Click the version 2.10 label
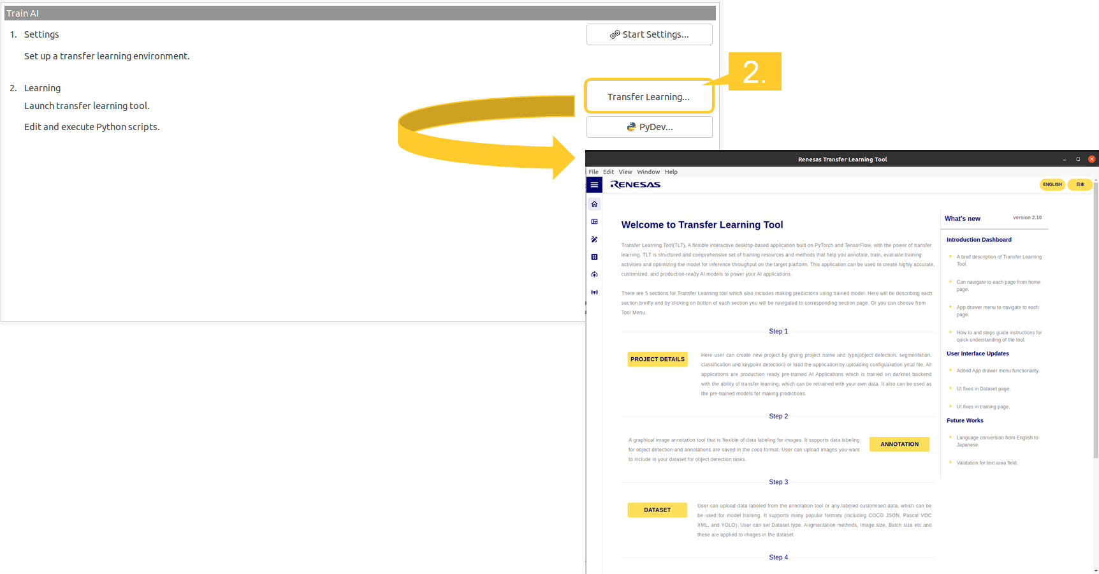 (1027, 217)
